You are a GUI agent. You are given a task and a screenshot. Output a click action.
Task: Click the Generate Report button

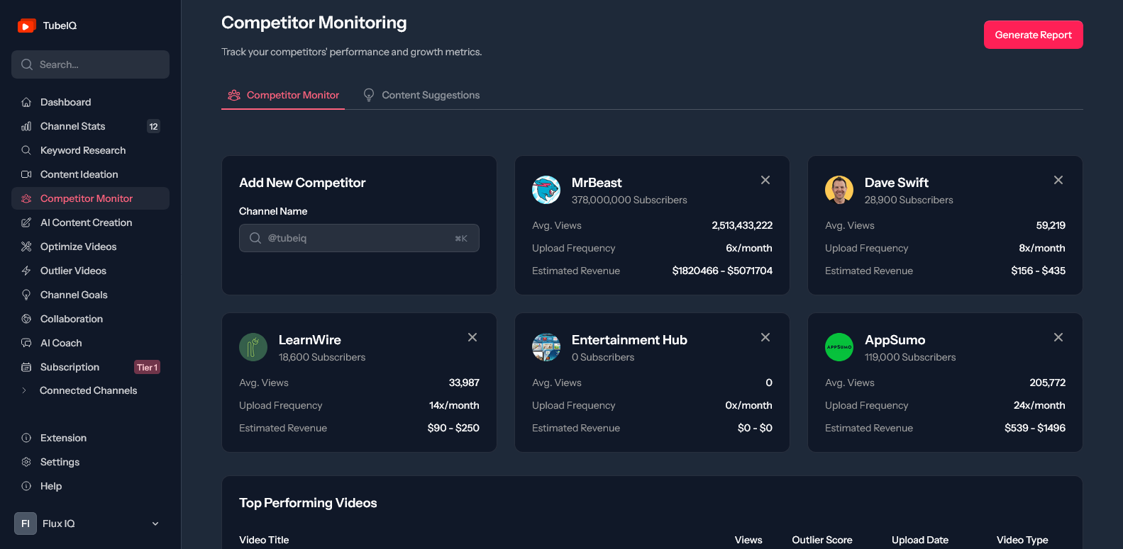pos(1033,35)
